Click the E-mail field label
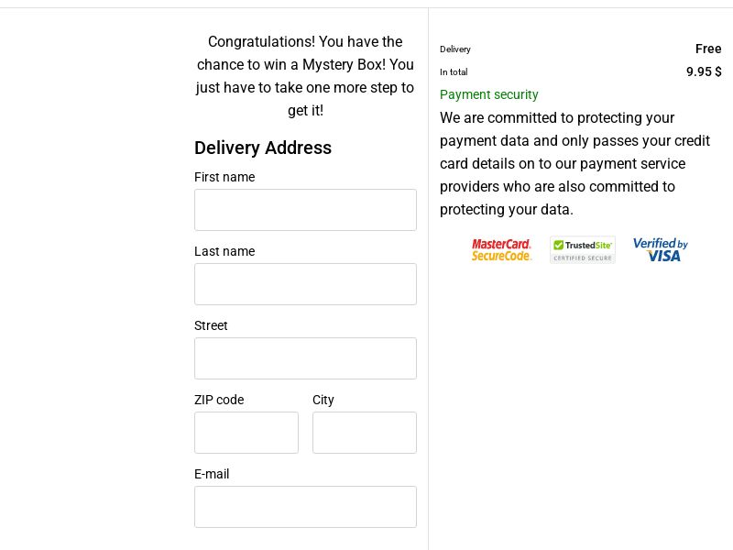 pyautogui.click(x=212, y=474)
